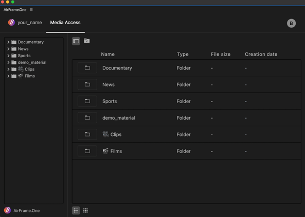Click the green maximize window button
Viewport: 305px width, 217px height.
13,2
